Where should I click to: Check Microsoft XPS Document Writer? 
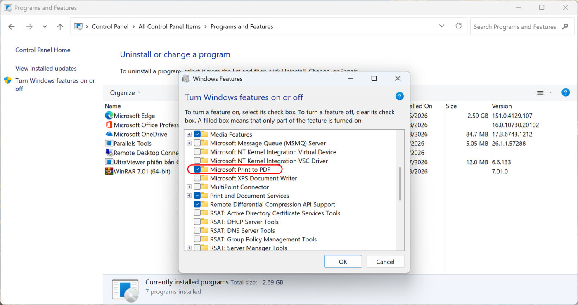click(197, 178)
